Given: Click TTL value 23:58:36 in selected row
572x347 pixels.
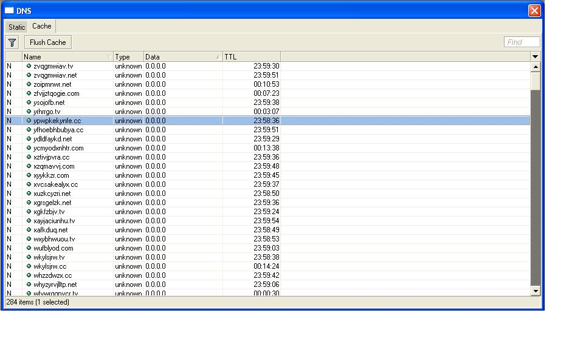Looking at the screenshot, I should click(266, 121).
